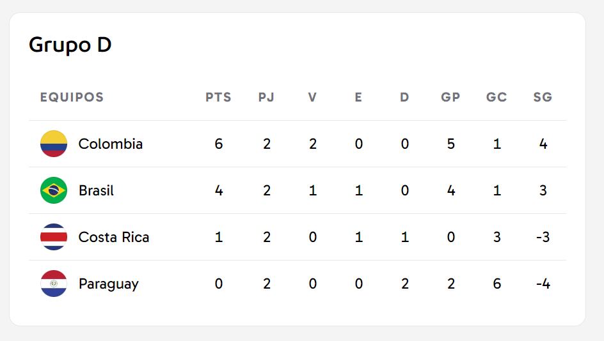The height and width of the screenshot is (341, 604).
Task: Click the V wins column header
Action: click(x=312, y=98)
